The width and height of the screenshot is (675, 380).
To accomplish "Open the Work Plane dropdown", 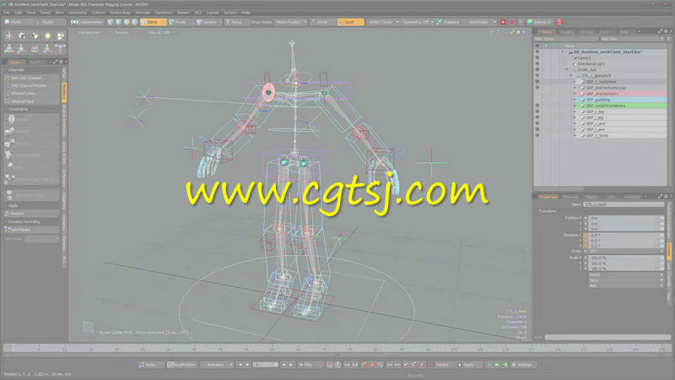I will [x=481, y=22].
